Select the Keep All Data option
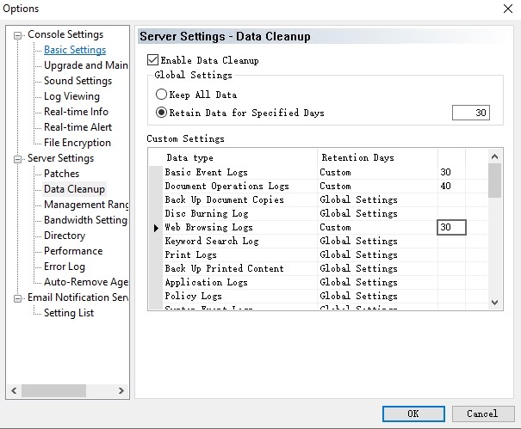Screen dimensions: 521x429 [x=161, y=95]
